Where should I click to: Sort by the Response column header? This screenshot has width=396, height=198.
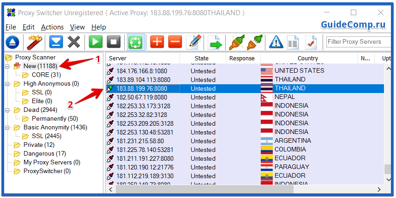pos(243,58)
